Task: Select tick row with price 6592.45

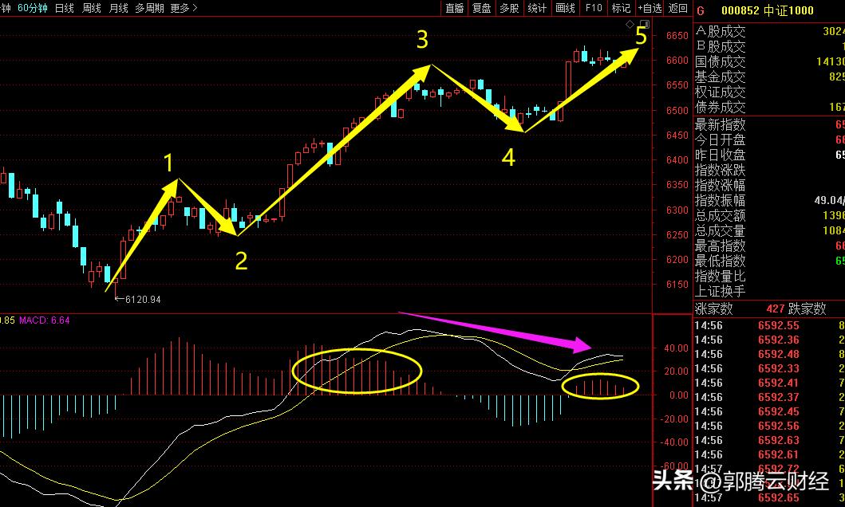Action: (769, 411)
